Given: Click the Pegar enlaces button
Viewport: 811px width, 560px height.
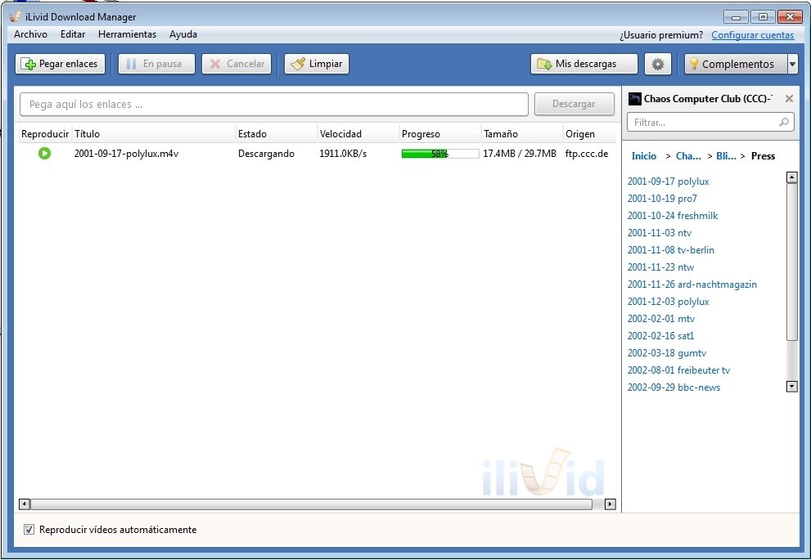Looking at the screenshot, I should (x=60, y=64).
